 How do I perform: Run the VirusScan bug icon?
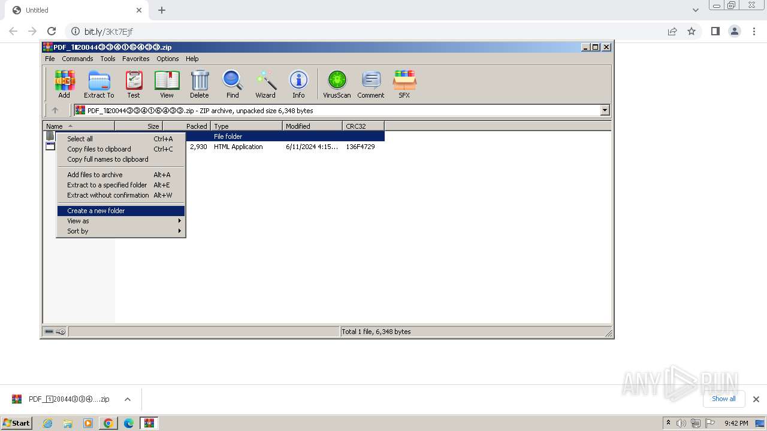[337, 84]
